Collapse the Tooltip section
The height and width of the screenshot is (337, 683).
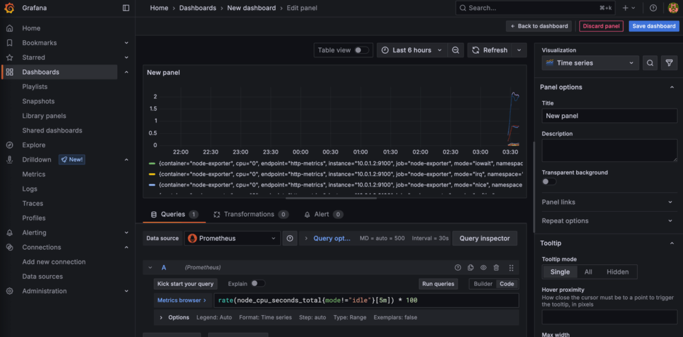point(671,243)
